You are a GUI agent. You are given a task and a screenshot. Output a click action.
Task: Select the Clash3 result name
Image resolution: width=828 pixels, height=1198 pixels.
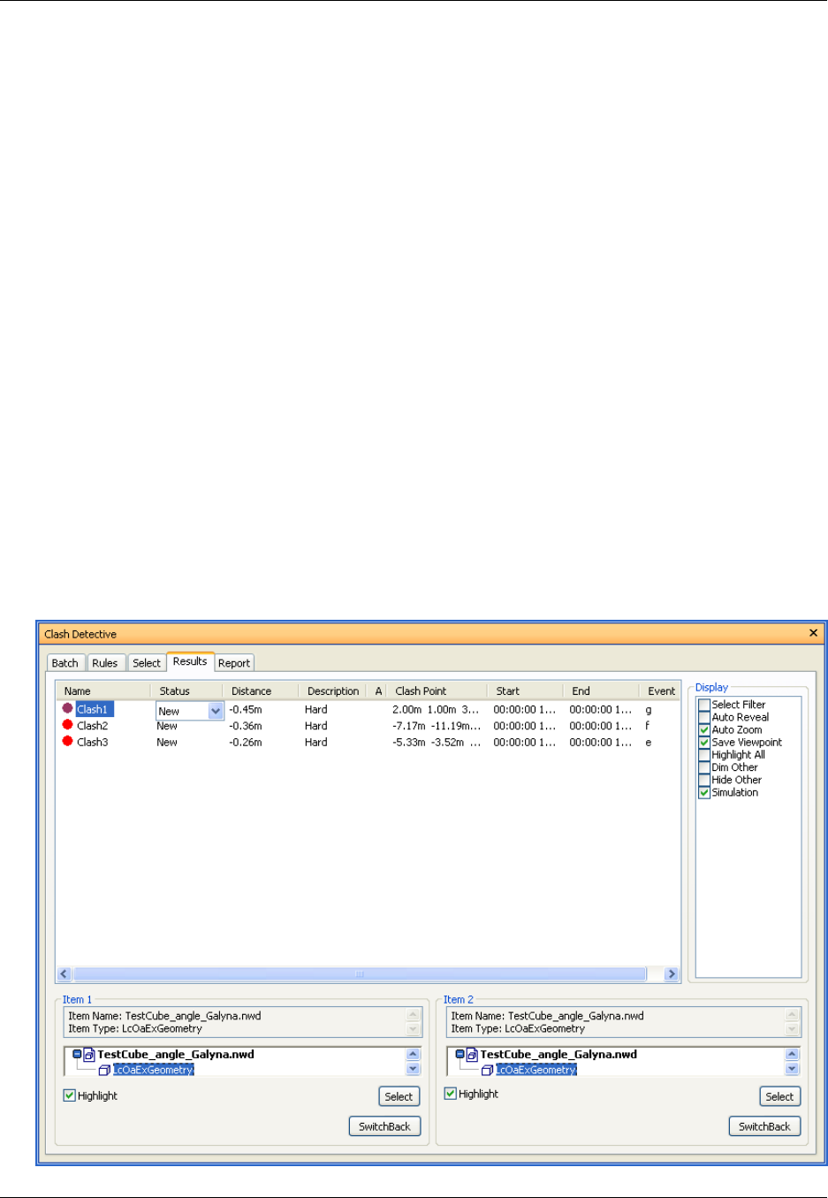coord(92,743)
